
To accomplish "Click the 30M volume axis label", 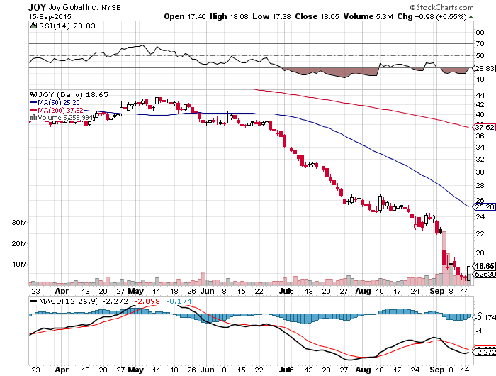I will 19,222.
